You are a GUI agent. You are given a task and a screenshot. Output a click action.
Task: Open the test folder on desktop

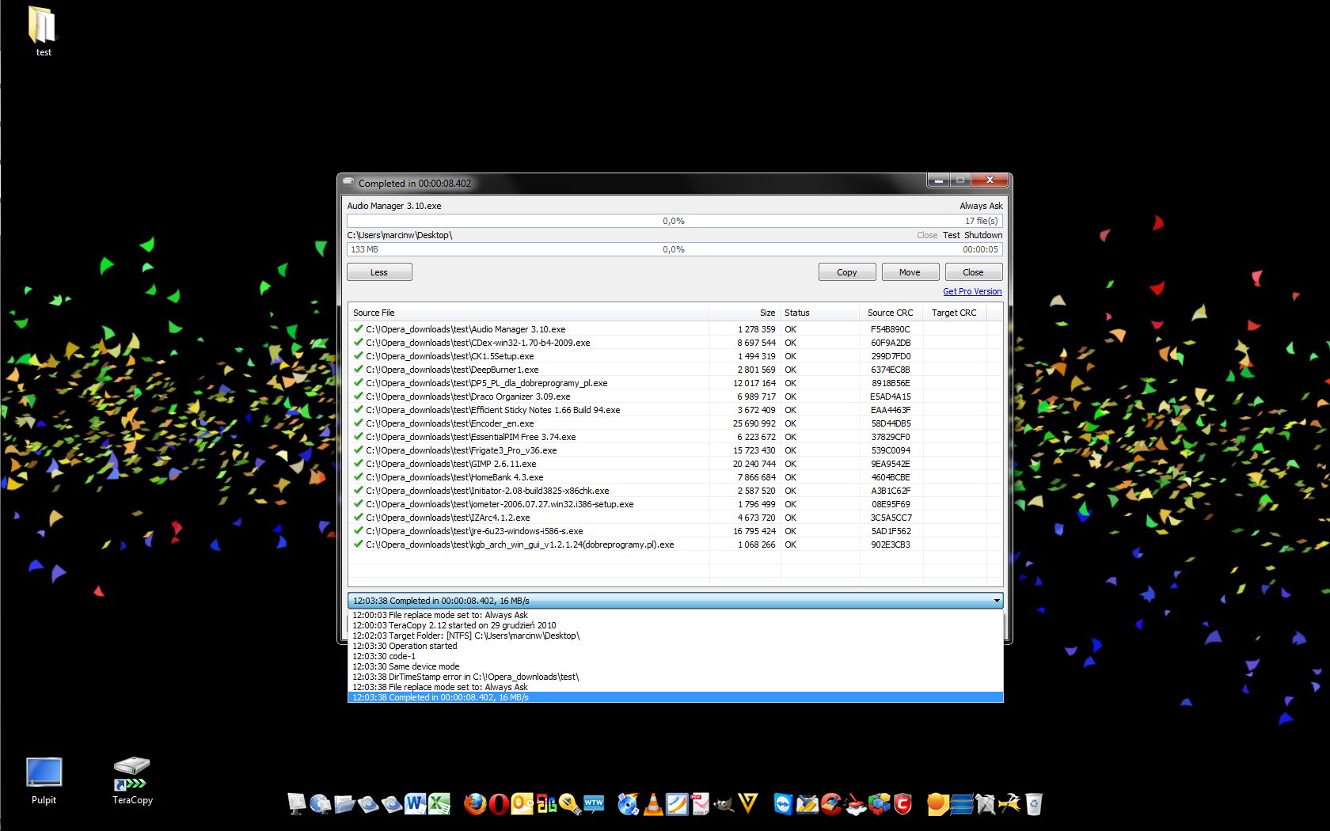43,32
